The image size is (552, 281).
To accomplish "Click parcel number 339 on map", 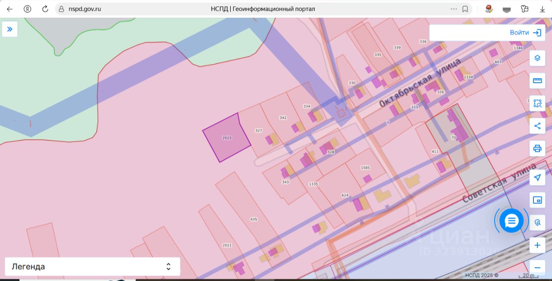I will click(397, 47).
